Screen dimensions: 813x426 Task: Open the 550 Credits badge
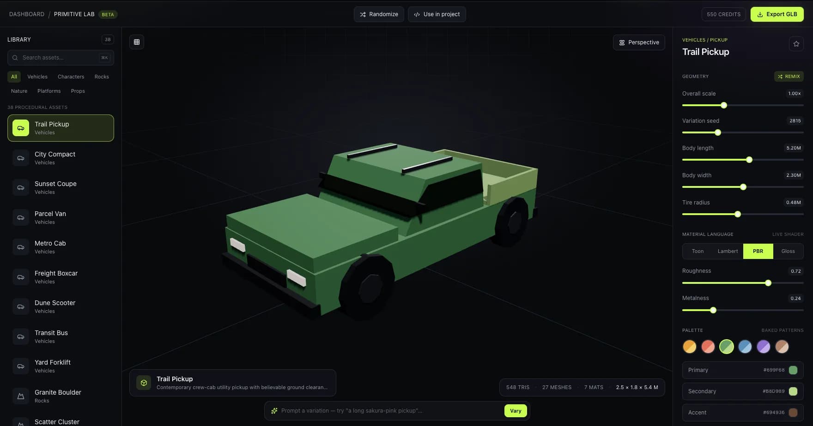723,14
